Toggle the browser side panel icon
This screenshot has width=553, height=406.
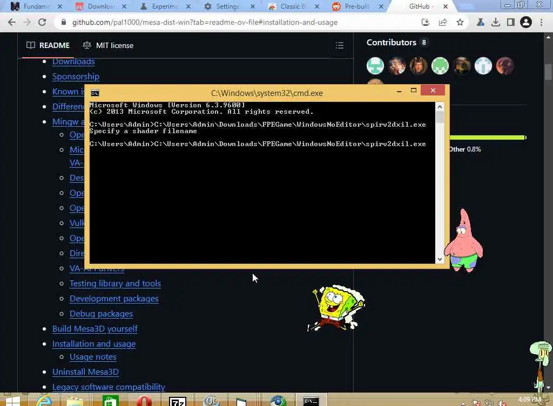click(510, 22)
